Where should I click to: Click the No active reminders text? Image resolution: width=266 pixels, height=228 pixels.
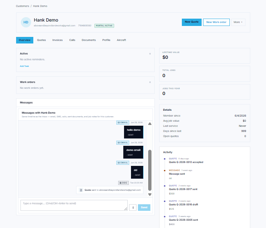pos(33,60)
